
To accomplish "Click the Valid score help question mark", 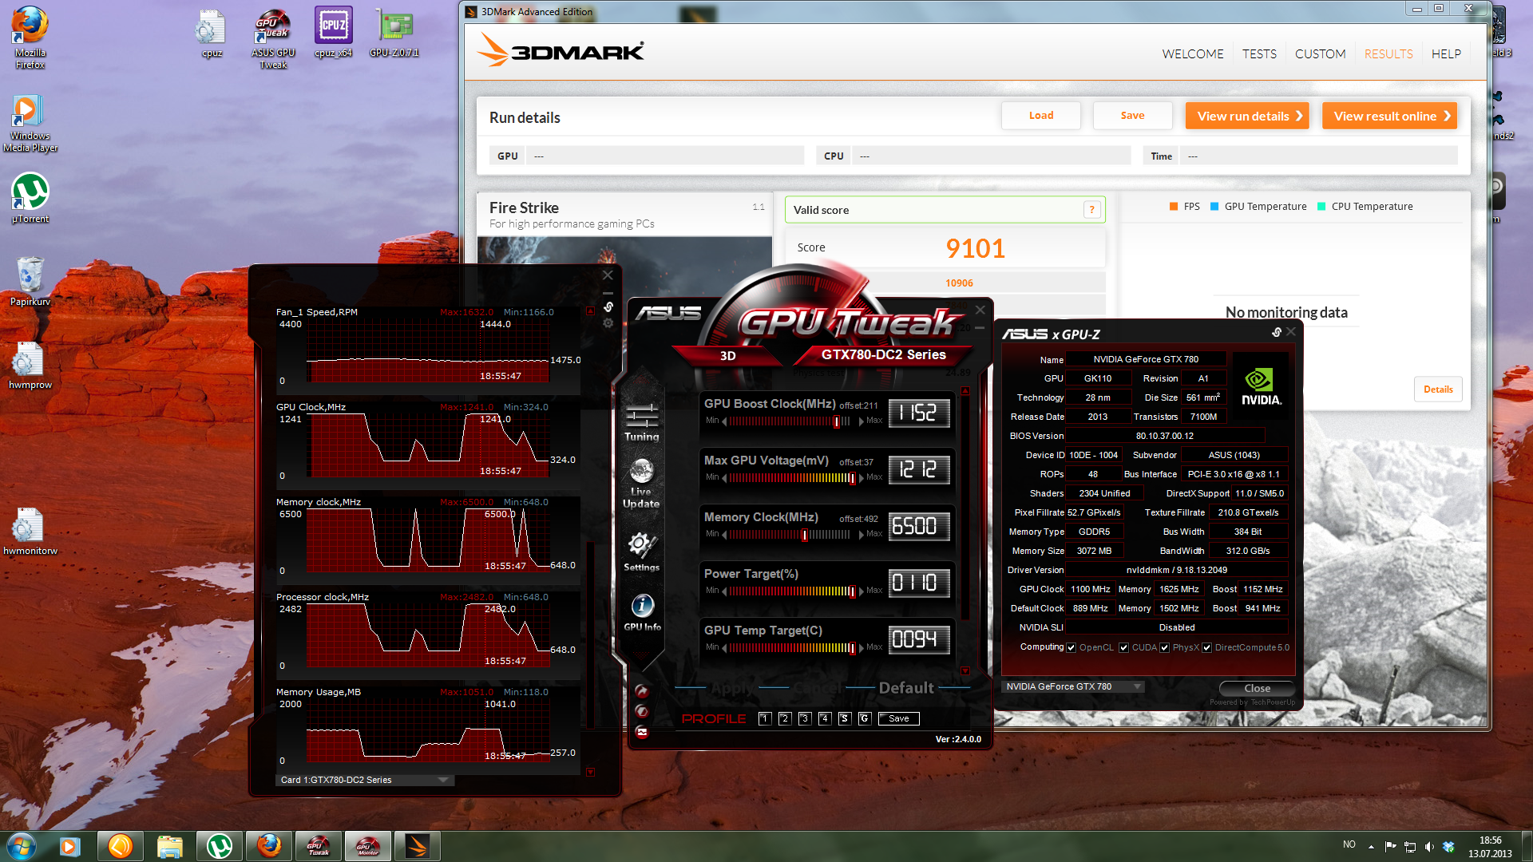I will click(x=1091, y=210).
